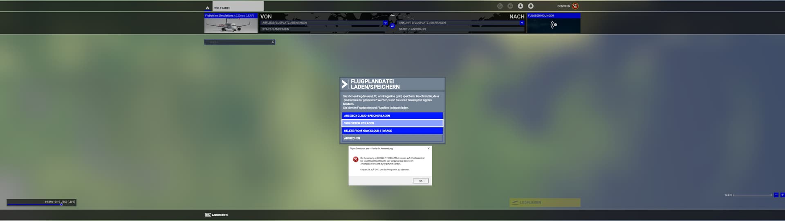Click the 14 km map scale label
785x221 pixels.
point(728,195)
